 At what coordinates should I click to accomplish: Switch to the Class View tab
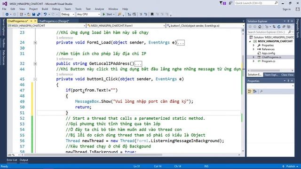click(x=287, y=75)
